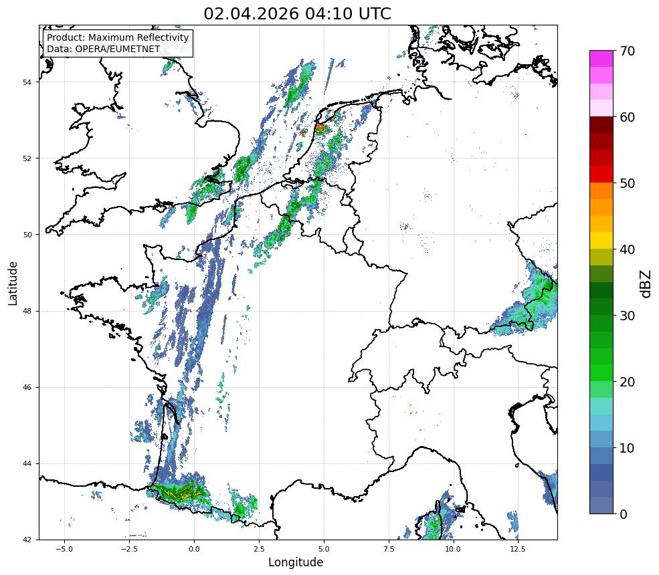Click the latitude tick label 48
Viewport: 659px width, 575px height.
pos(27,311)
